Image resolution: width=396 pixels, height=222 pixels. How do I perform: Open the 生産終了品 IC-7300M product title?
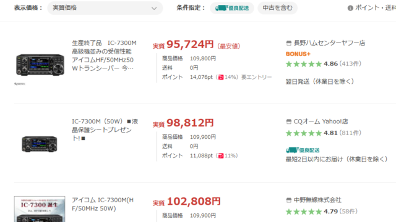click(x=104, y=55)
